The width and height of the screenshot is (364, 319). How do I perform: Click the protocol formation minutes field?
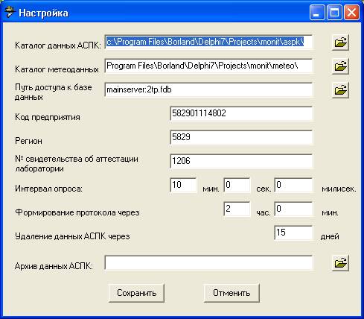point(293,209)
